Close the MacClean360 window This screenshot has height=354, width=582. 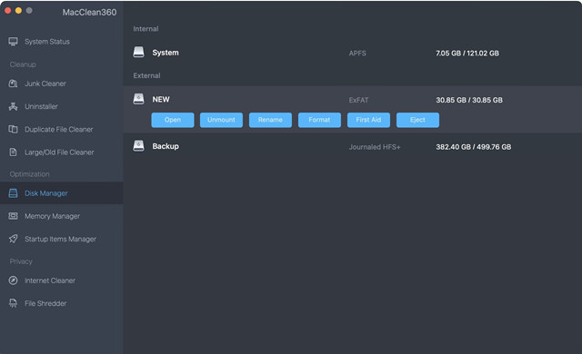pyautogui.click(x=8, y=11)
